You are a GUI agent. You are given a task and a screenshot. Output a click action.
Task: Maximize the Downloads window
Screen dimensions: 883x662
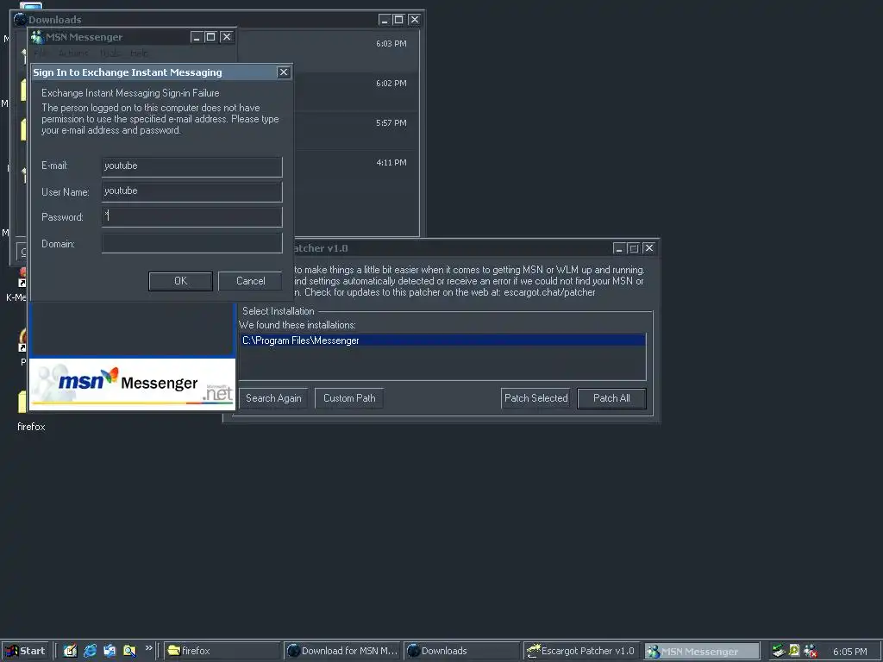[x=398, y=20]
